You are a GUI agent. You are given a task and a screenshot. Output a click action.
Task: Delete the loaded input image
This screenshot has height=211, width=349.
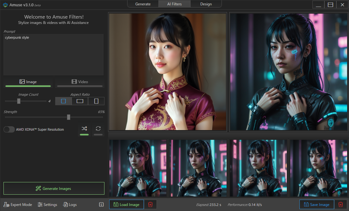click(x=151, y=205)
